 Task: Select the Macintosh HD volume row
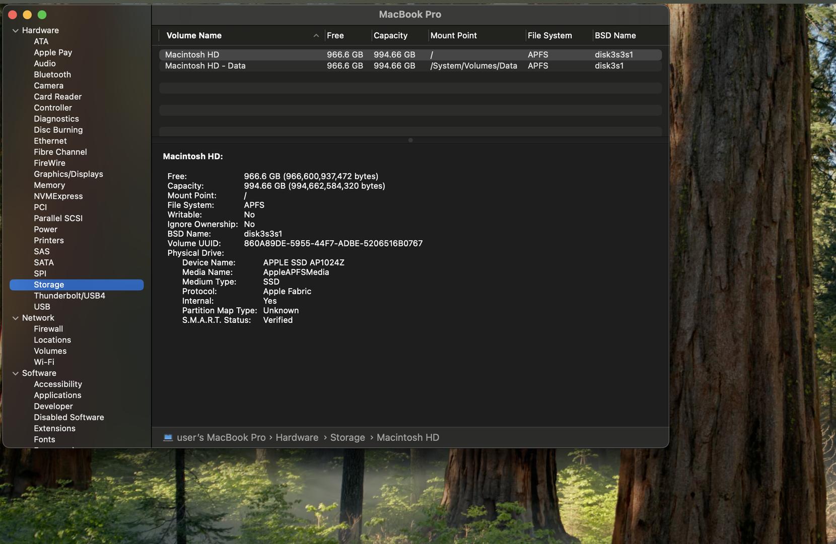click(410, 55)
